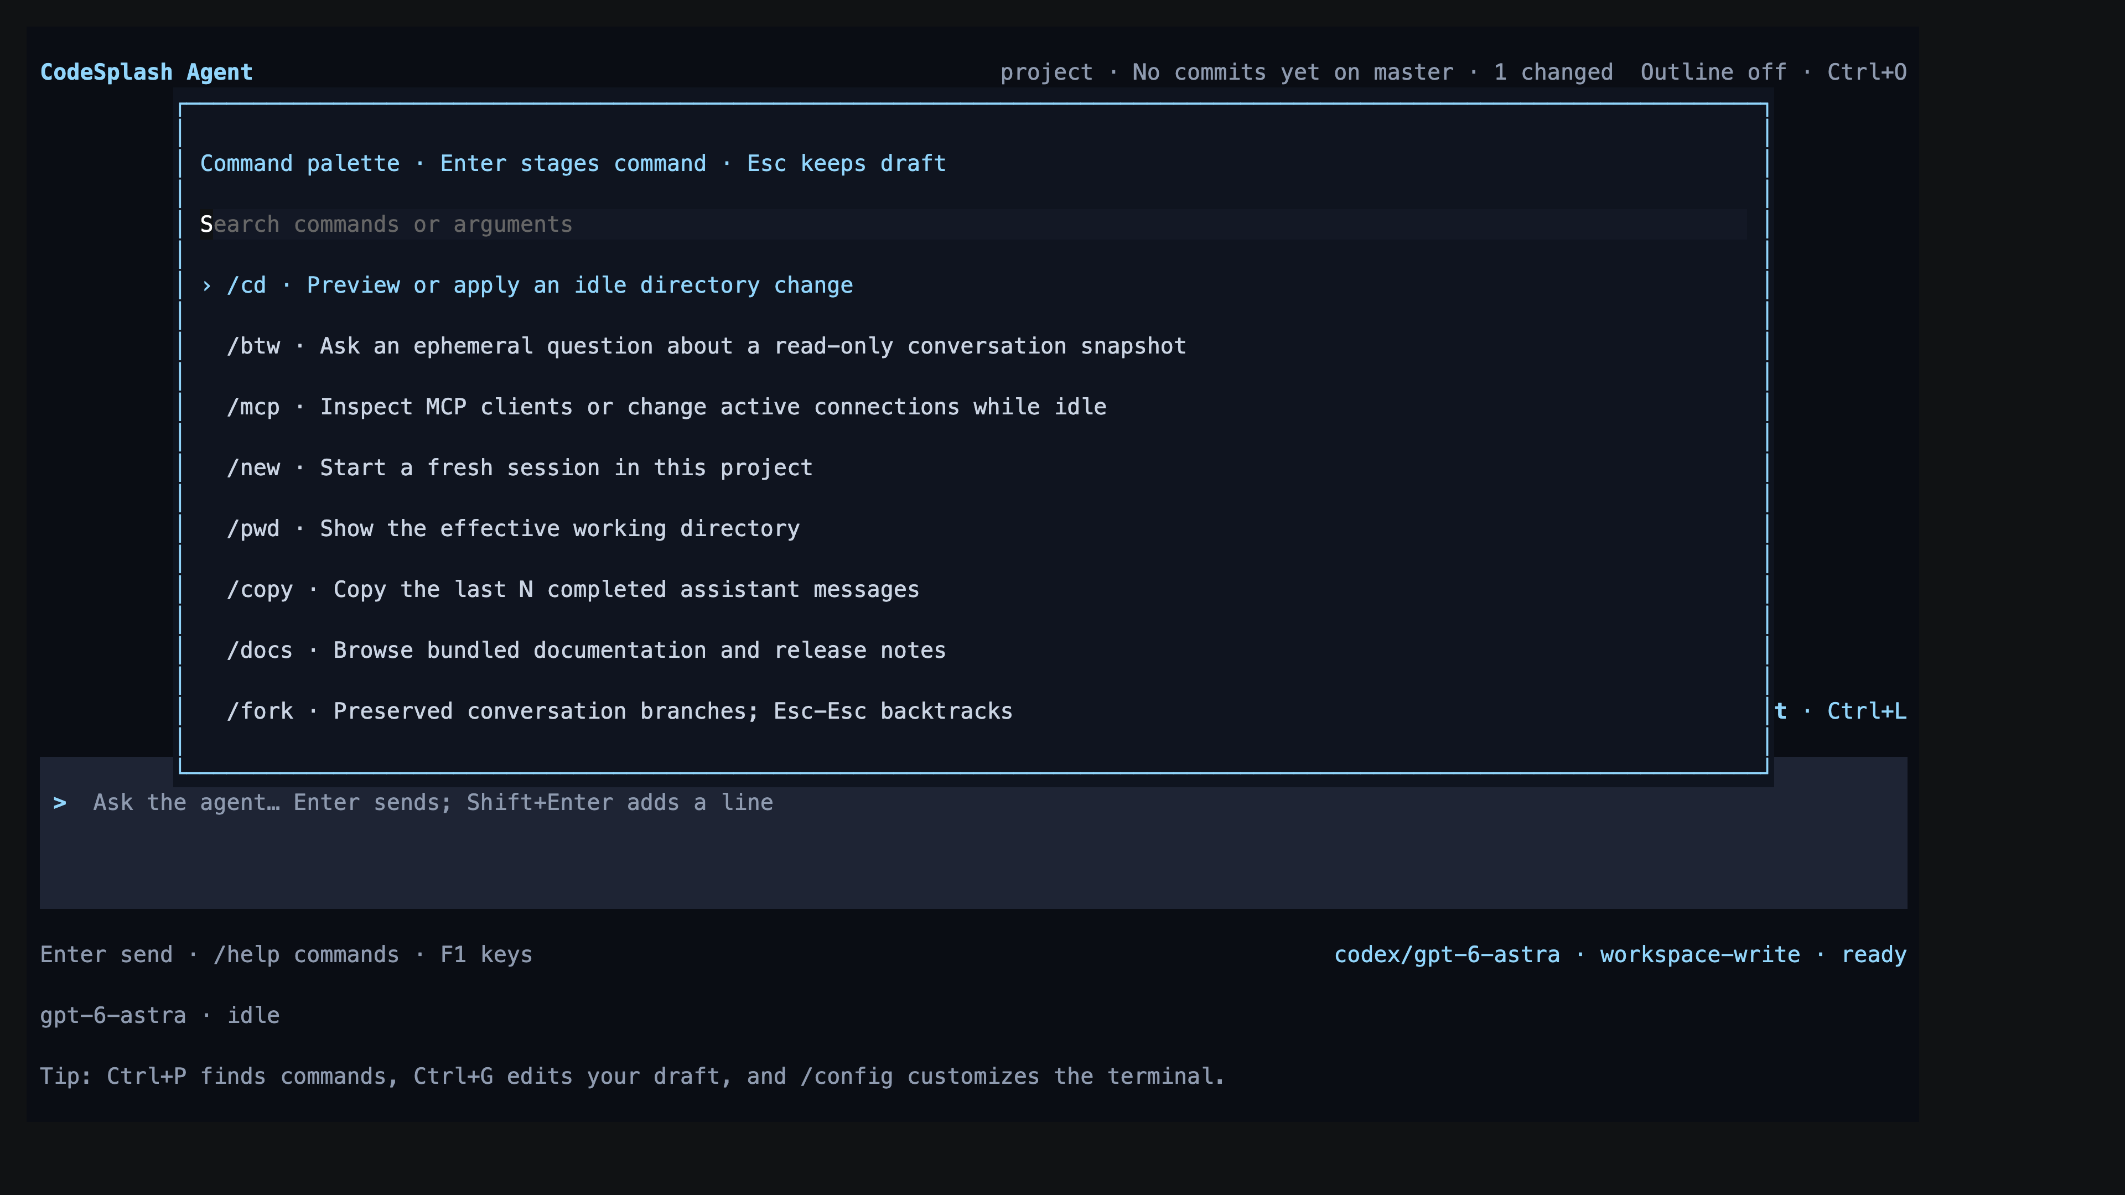The image size is (2125, 1195).
Task: Pick the /new fresh session command
Action: [973, 467]
